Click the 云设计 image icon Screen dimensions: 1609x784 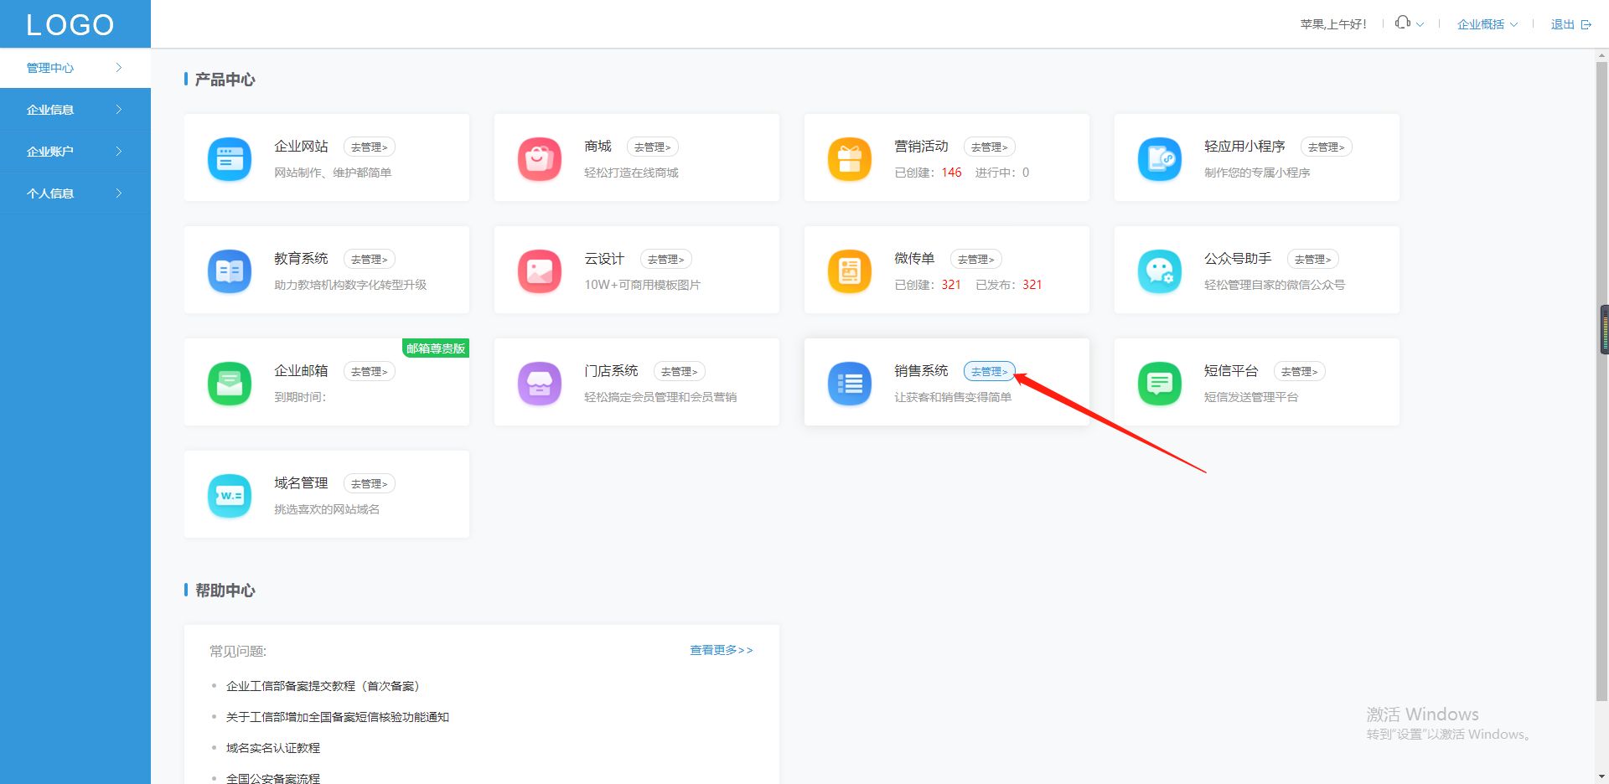[x=540, y=271]
